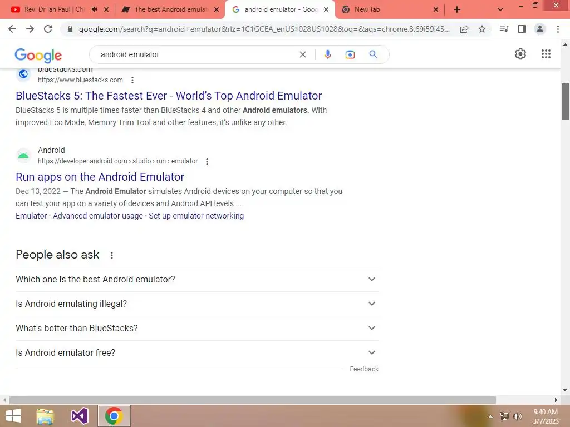Screen dimensions: 570x427
Task: Open Google apps grid
Action: click(x=546, y=54)
